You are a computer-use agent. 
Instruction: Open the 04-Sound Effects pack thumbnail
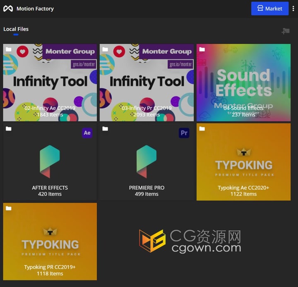[243, 82]
